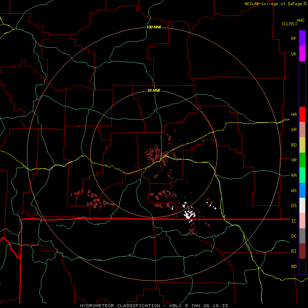Click the UK legend label
308x308 pixels.
[294, 54]
